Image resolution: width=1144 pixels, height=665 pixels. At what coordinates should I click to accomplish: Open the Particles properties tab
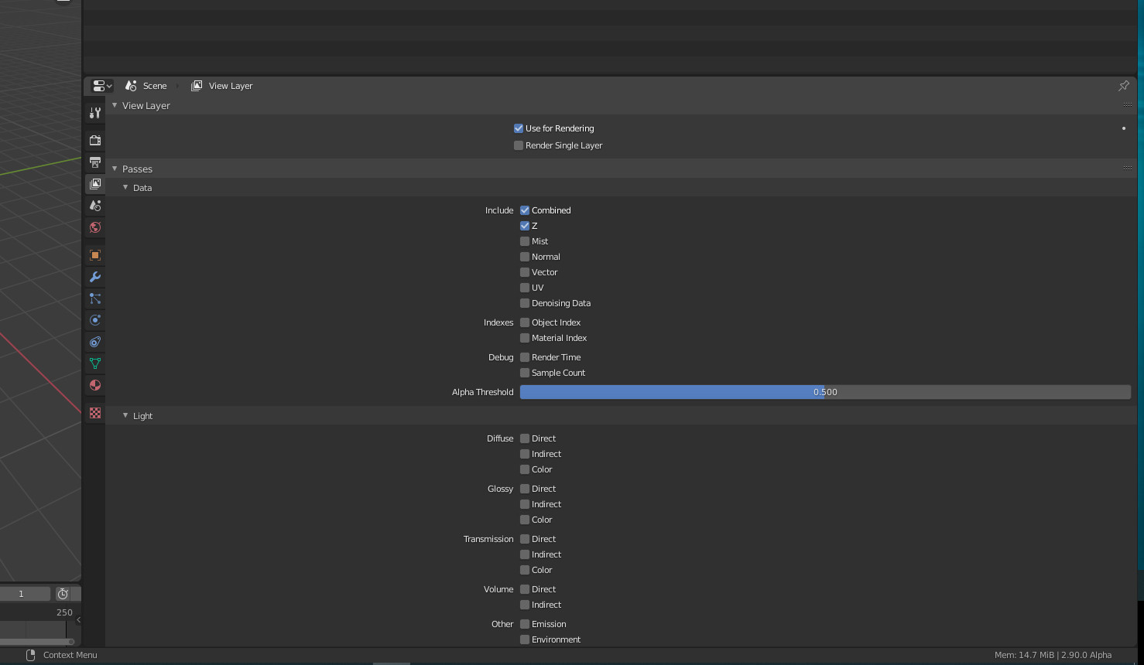point(95,298)
